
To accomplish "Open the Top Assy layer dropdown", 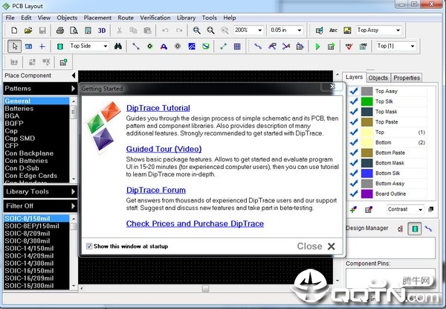I will click(398, 31).
